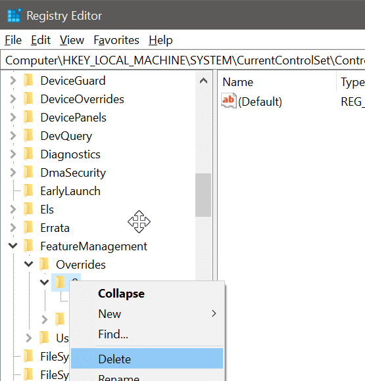Expand the DmaSecurity key
Screen dimensions: 365x381
tap(13, 173)
